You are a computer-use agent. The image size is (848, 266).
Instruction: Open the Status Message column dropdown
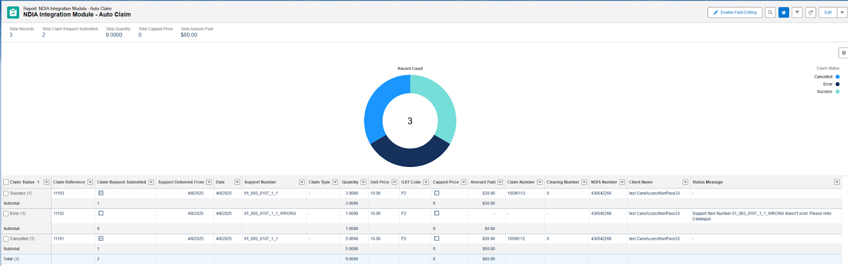point(837,182)
